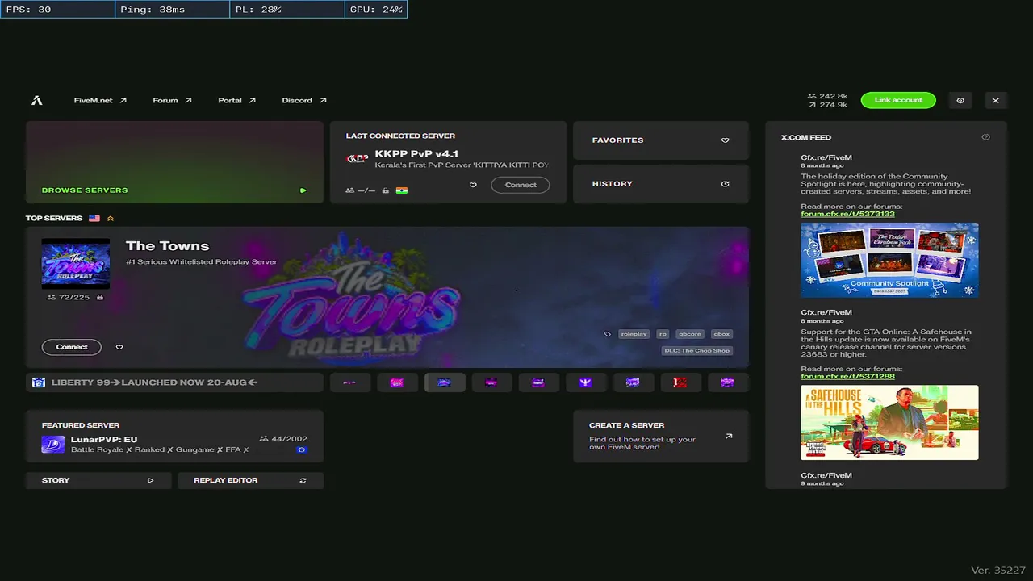Click the FiveM logo icon
Image resolution: width=1033 pixels, height=581 pixels.
pyautogui.click(x=37, y=101)
